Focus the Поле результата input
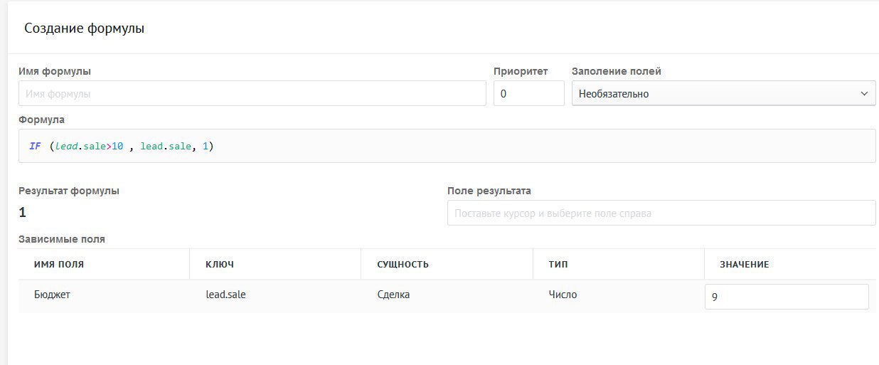The width and height of the screenshot is (879, 365). [661, 213]
